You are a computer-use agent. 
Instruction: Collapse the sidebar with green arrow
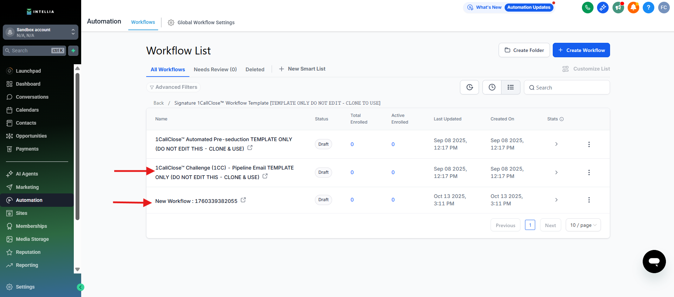pyautogui.click(x=80, y=287)
